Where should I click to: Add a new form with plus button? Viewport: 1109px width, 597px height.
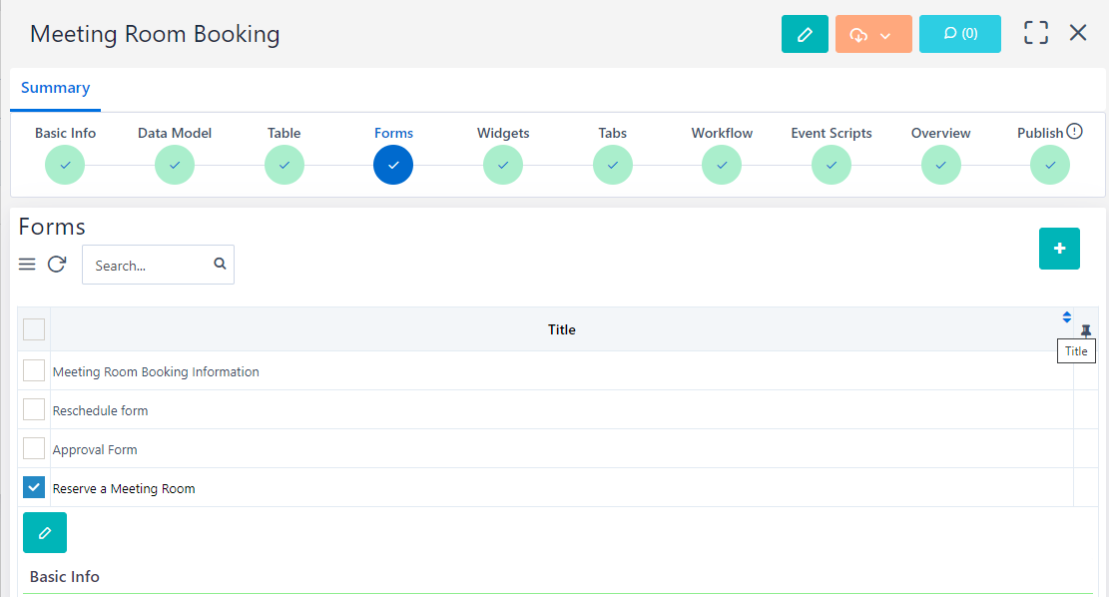coord(1059,249)
